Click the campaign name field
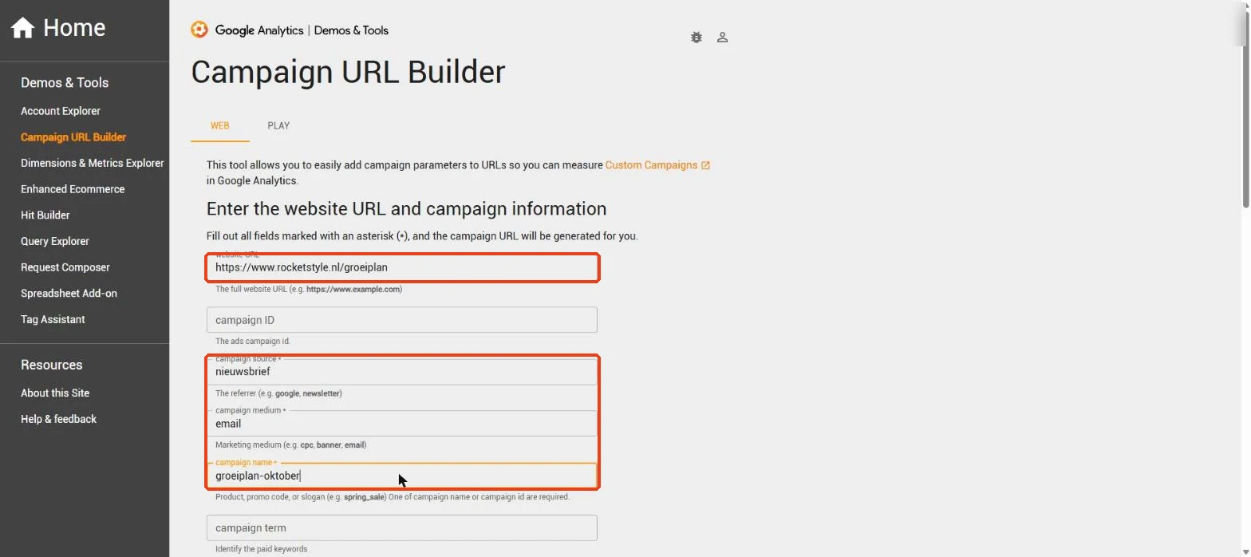The width and height of the screenshot is (1251, 557). click(402, 476)
